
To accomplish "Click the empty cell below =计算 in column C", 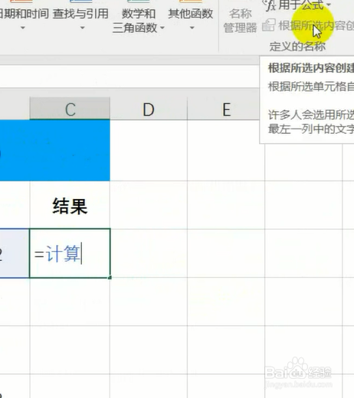I will point(70,302).
